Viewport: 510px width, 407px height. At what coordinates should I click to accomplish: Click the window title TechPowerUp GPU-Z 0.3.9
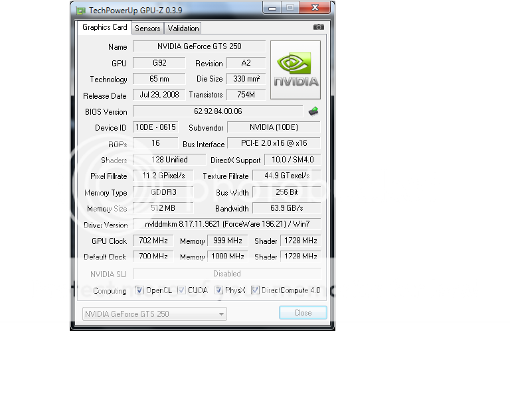[135, 11]
